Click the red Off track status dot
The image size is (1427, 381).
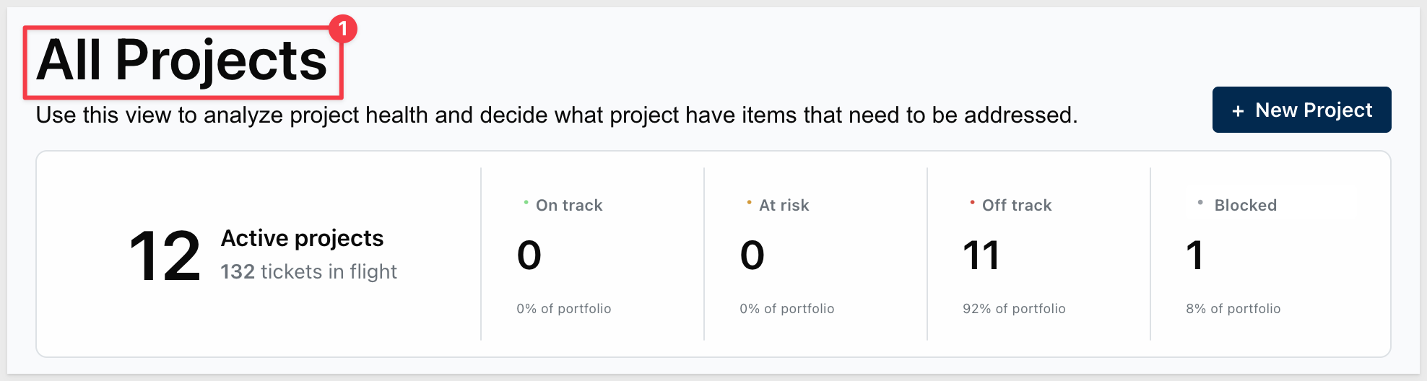pos(972,203)
